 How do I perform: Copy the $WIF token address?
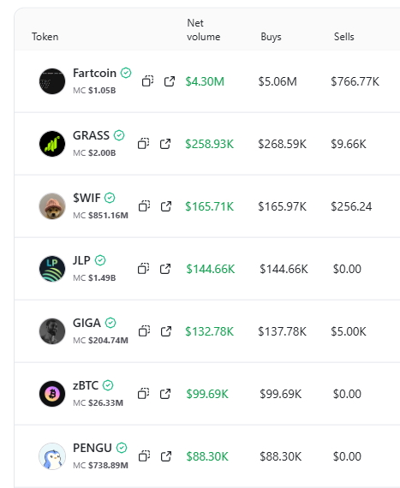145,206
